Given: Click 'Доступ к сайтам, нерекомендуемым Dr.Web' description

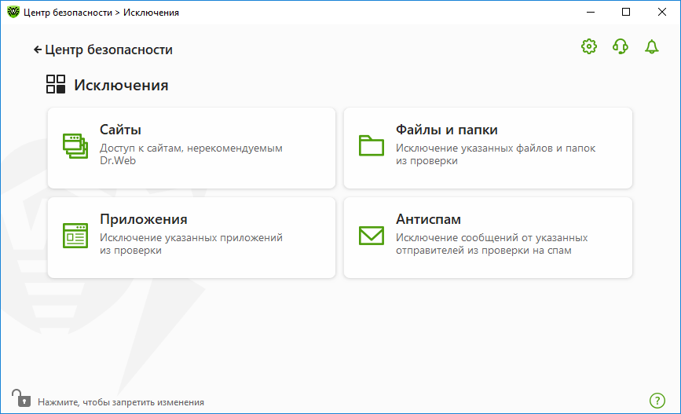Looking at the screenshot, I should pyautogui.click(x=191, y=154).
